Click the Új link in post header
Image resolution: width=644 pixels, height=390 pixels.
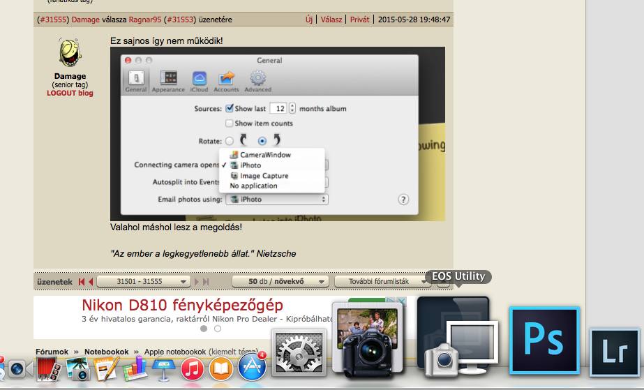click(x=309, y=20)
